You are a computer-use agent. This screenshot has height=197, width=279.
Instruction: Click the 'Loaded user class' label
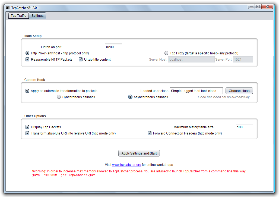pos(154,91)
